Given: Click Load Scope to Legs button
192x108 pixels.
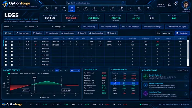Looking at the screenshot, I should pyautogui.click(x=89, y=27).
